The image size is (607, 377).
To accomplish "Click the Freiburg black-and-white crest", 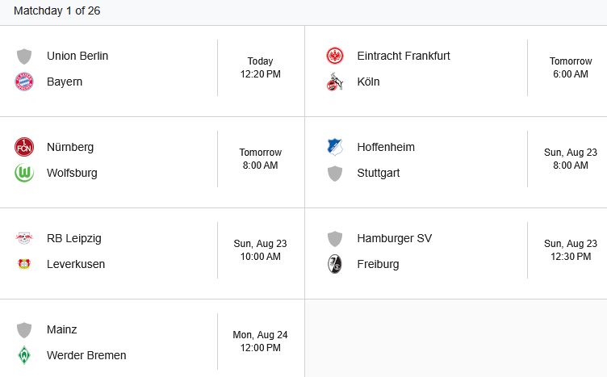I will point(335,264).
